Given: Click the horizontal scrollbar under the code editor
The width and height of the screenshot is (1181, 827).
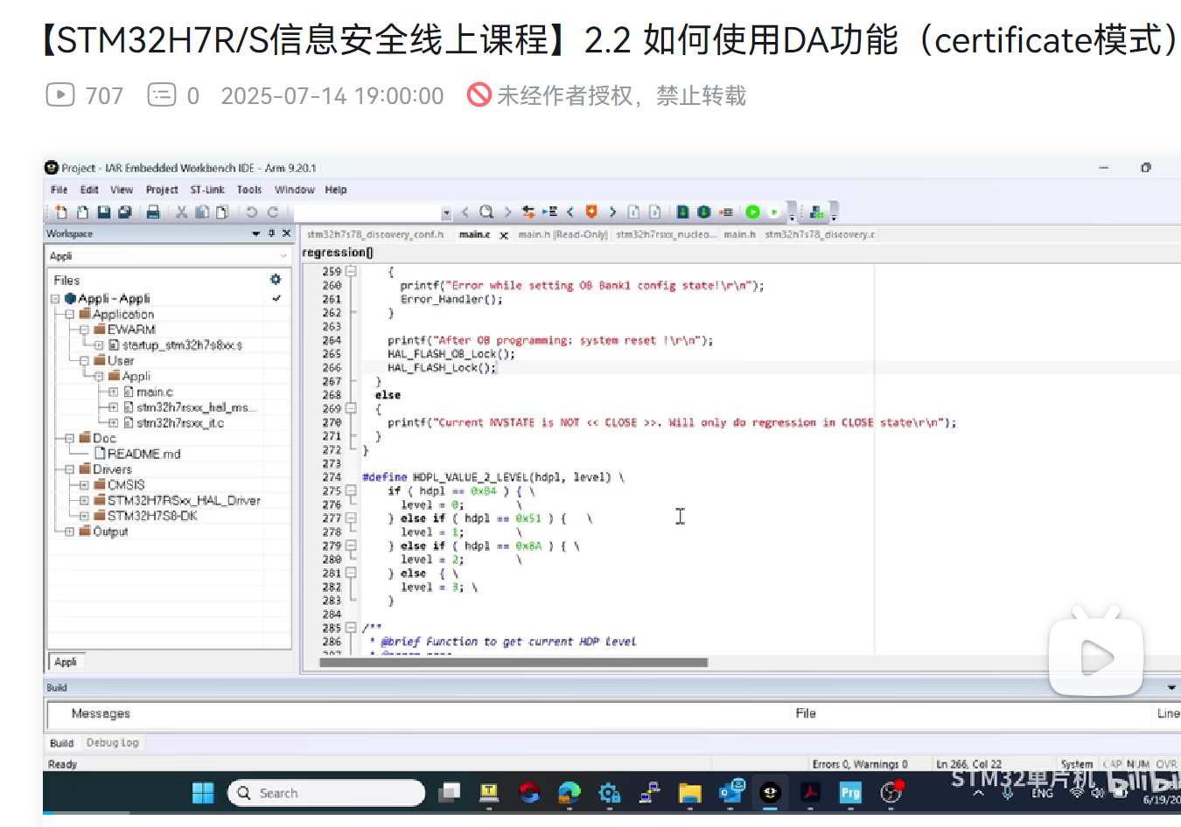Looking at the screenshot, I should [514, 663].
